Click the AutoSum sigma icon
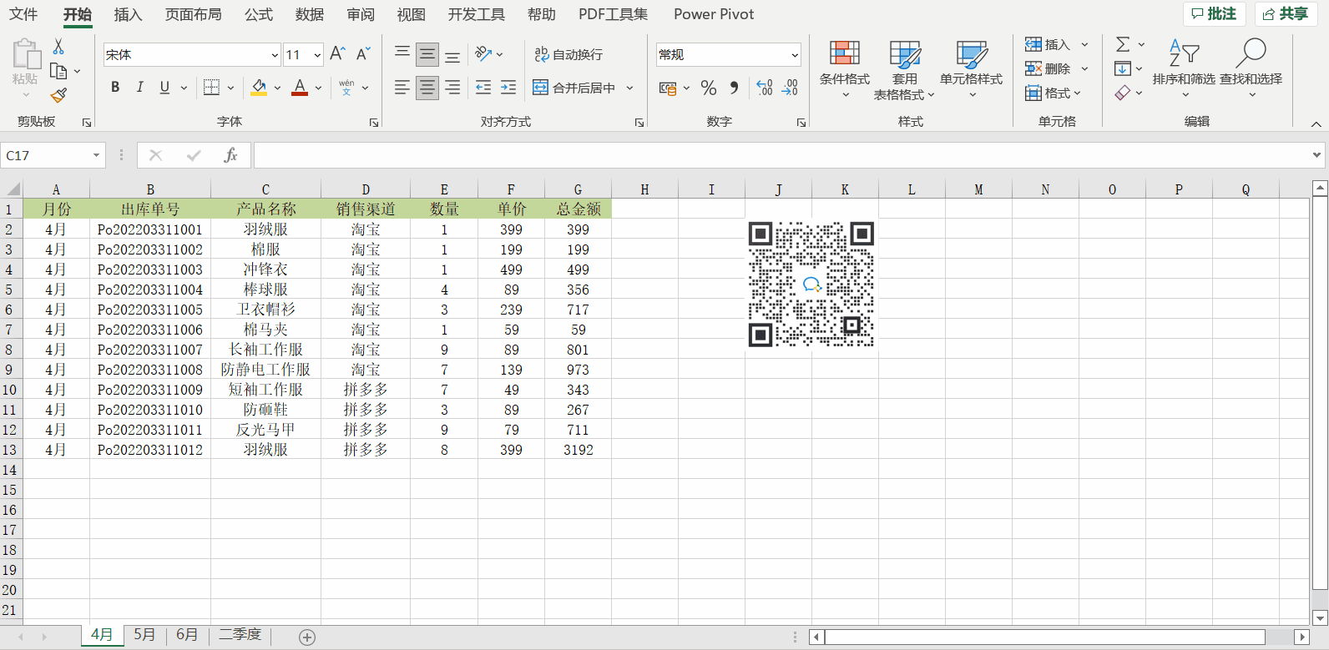Image resolution: width=1329 pixels, height=650 pixels. [x=1123, y=44]
